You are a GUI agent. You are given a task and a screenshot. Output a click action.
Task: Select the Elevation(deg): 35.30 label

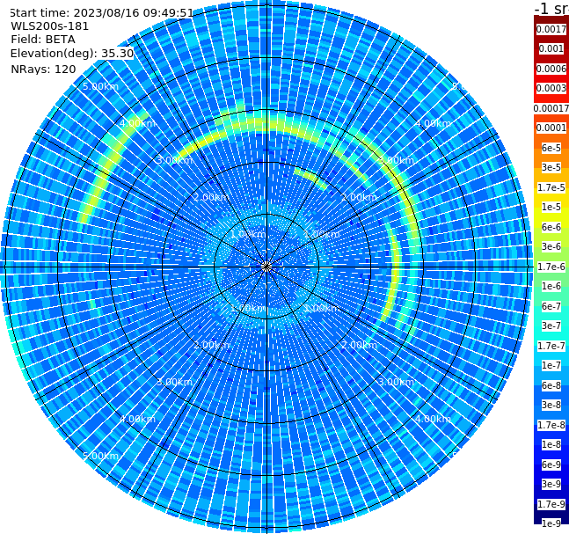72,54
